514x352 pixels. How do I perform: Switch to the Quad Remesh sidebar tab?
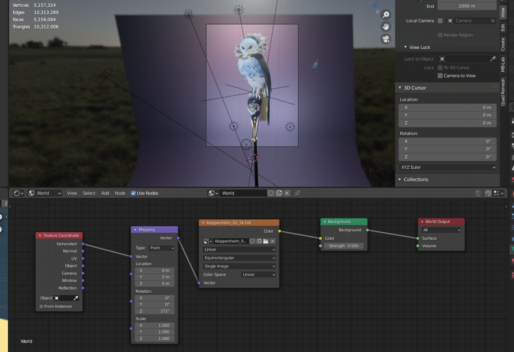(503, 92)
